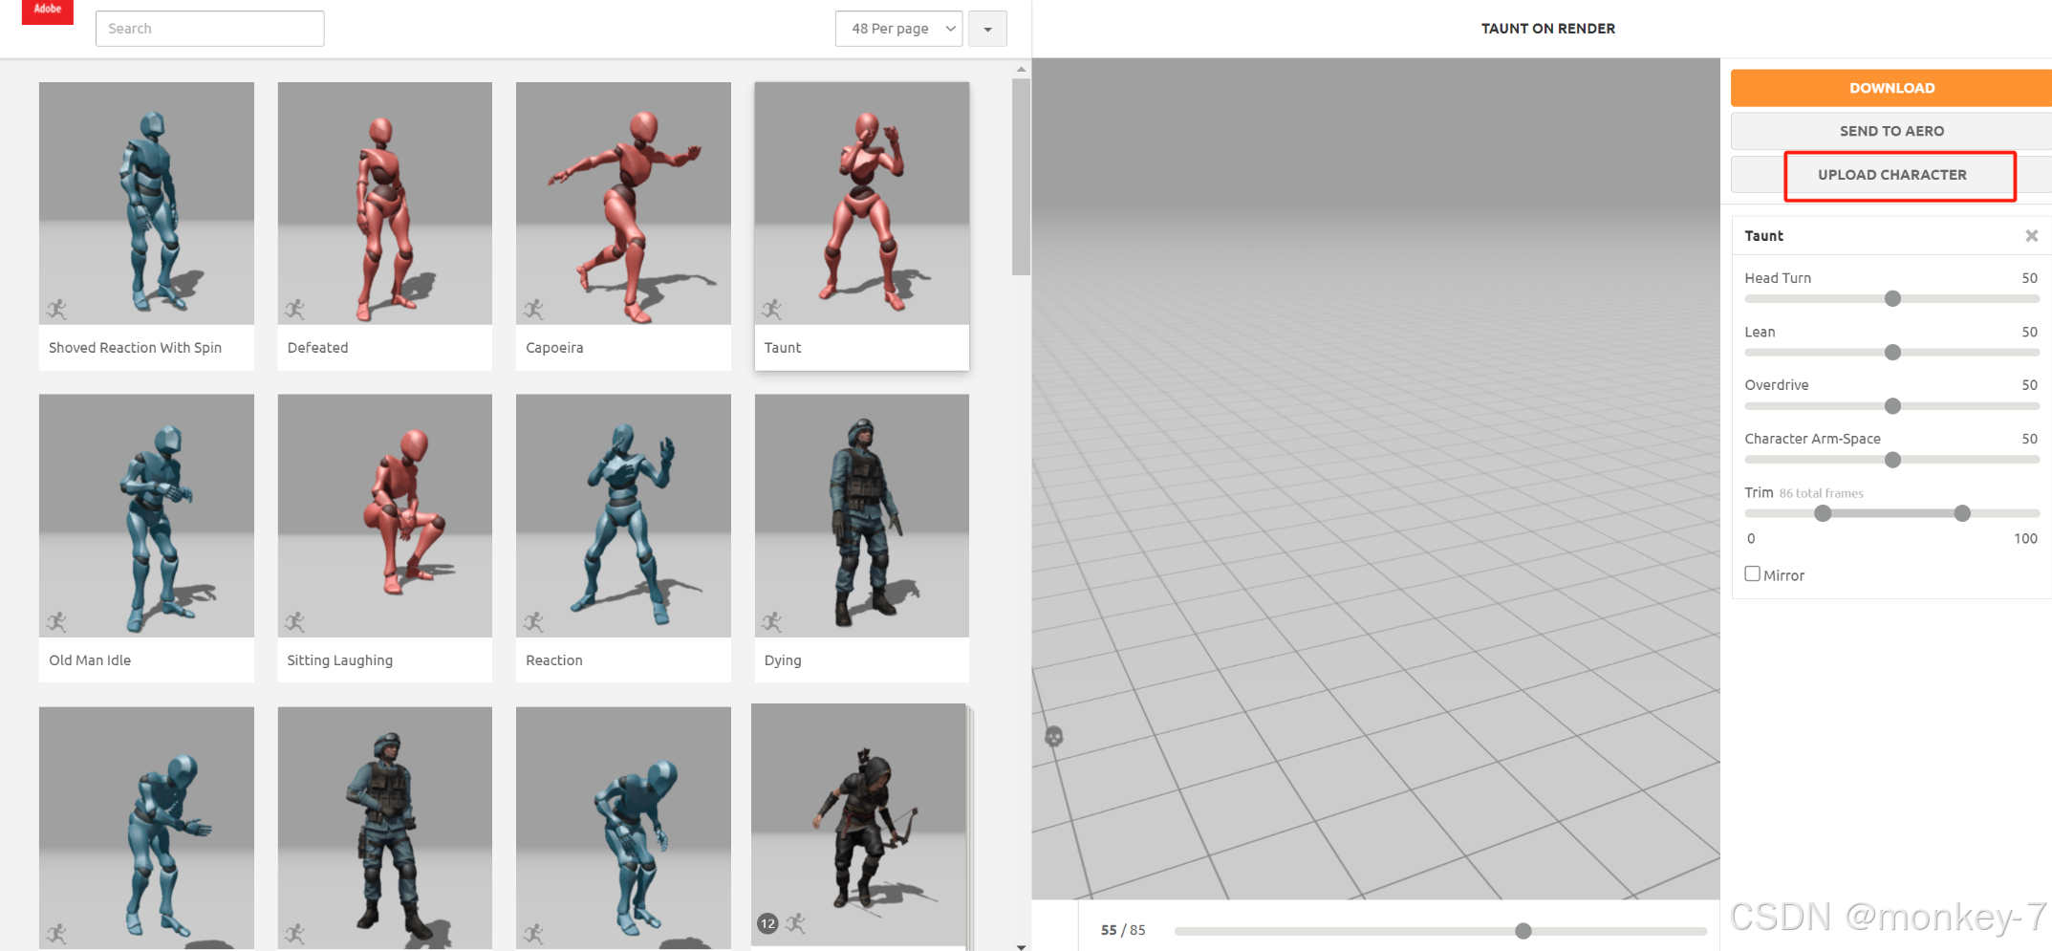Adjust the Character Arm-Space slider handle
2052x951 pixels.
click(x=1892, y=460)
